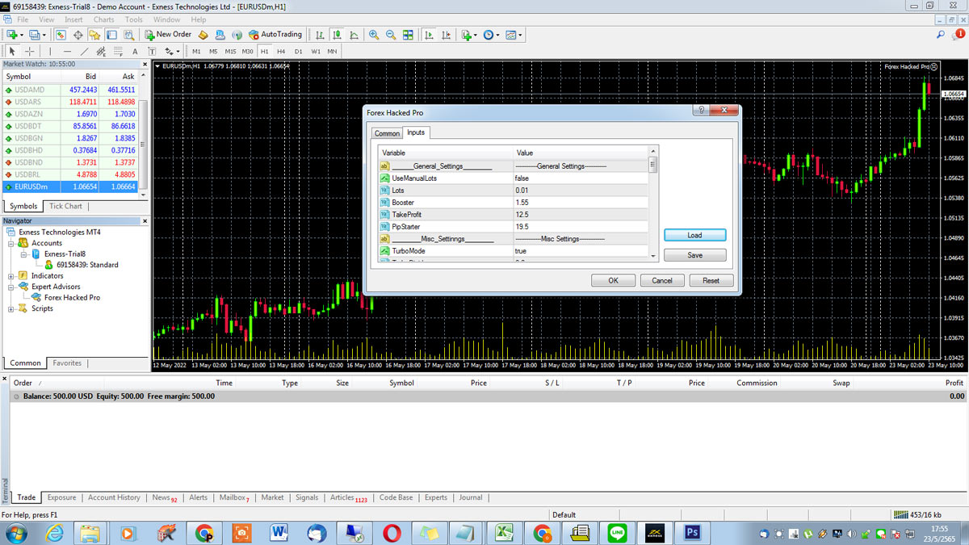
Task: Toggle AutoTrading on the toolbar
Action: pyautogui.click(x=279, y=34)
